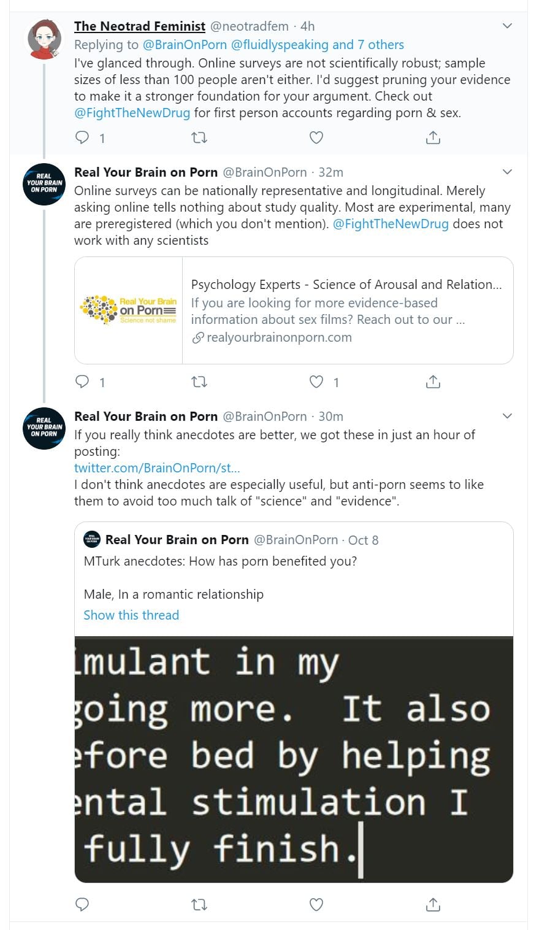Like the 30m anecdotes tweet

click(316, 904)
